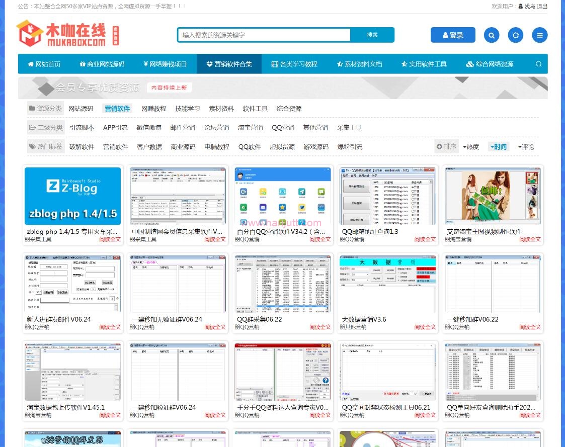Image resolution: width=565 pixels, height=447 pixels.
Task: Click the QQ群采集06.22 title
Action: tap(260, 319)
